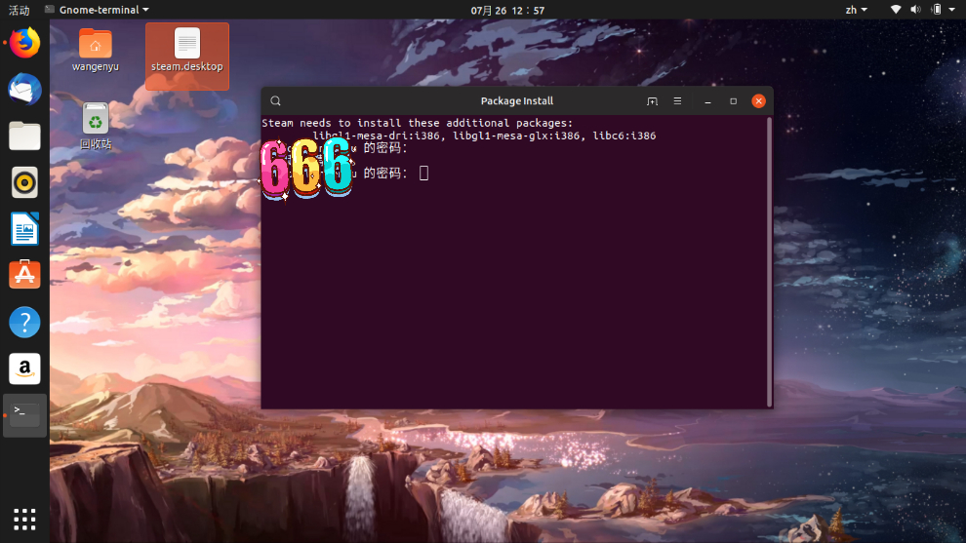Launch LibreOffice Writer from the dock
The height and width of the screenshot is (543, 966).
pyautogui.click(x=24, y=229)
